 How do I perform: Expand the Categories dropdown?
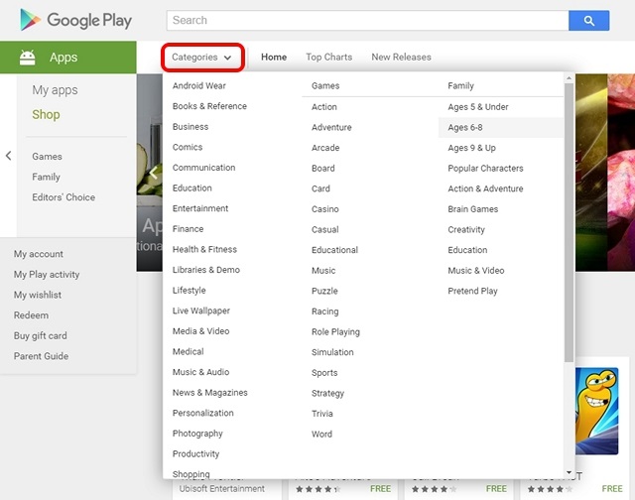pyautogui.click(x=202, y=58)
